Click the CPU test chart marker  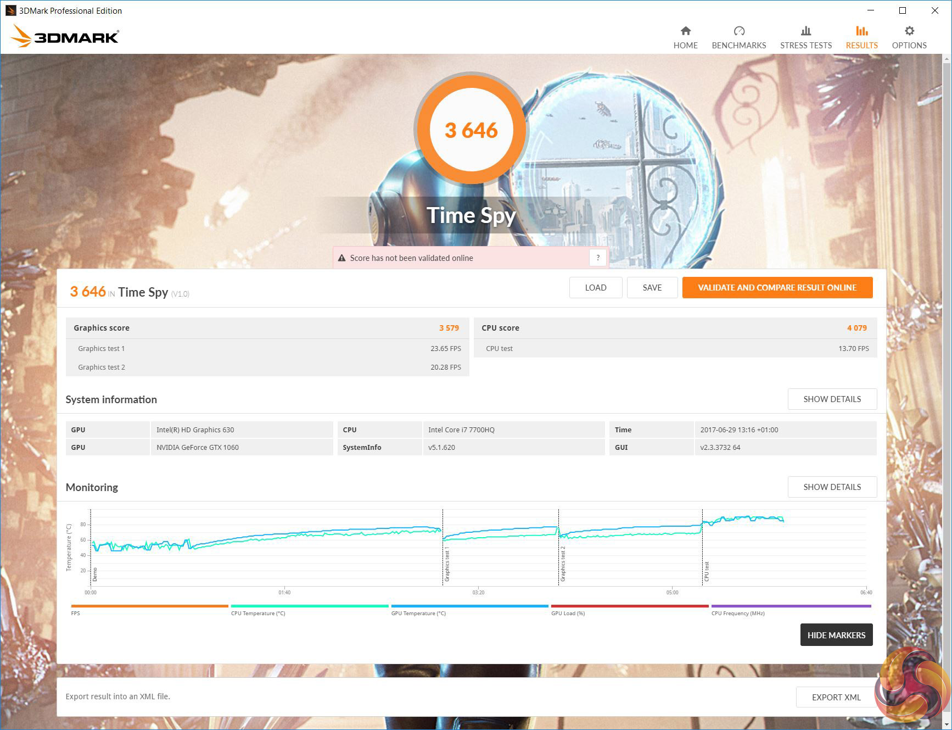click(x=707, y=571)
